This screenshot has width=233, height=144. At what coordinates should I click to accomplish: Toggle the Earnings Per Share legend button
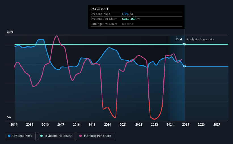point(95,136)
